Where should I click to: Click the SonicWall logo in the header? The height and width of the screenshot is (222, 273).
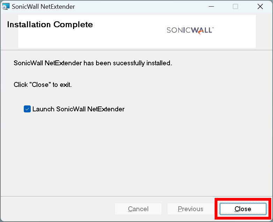click(x=190, y=30)
